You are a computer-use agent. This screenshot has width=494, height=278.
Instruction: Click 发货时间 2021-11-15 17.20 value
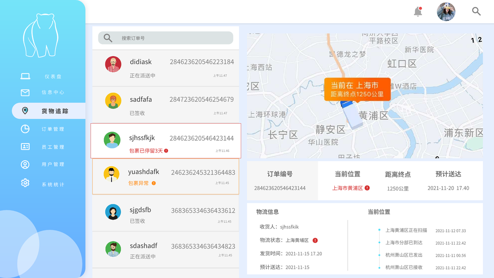[x=304, y=254]
